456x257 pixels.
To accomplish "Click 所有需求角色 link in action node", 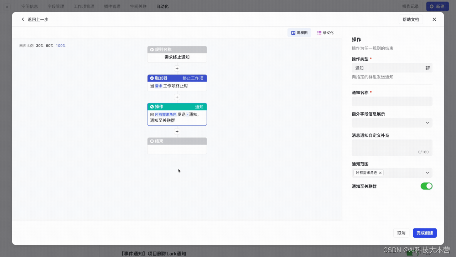I will [166, 115].
